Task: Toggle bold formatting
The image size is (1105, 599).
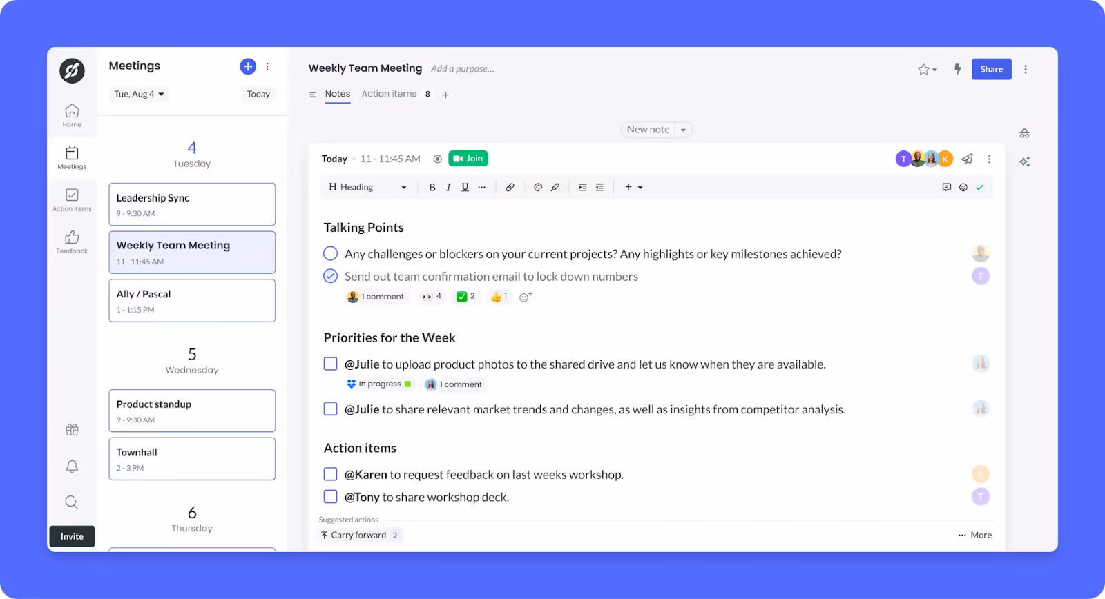Action: tap(432, 187)
